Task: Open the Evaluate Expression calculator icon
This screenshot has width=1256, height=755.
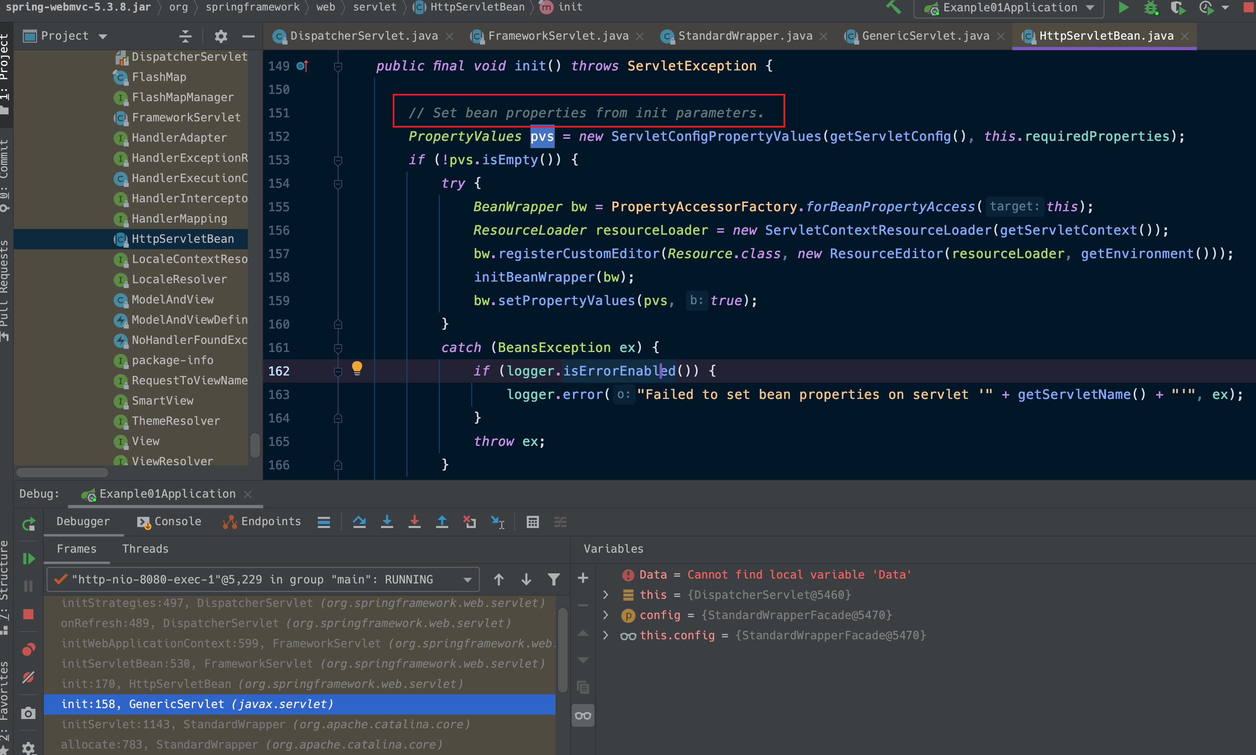Action: pyautogui.click(x=532, y=522)
